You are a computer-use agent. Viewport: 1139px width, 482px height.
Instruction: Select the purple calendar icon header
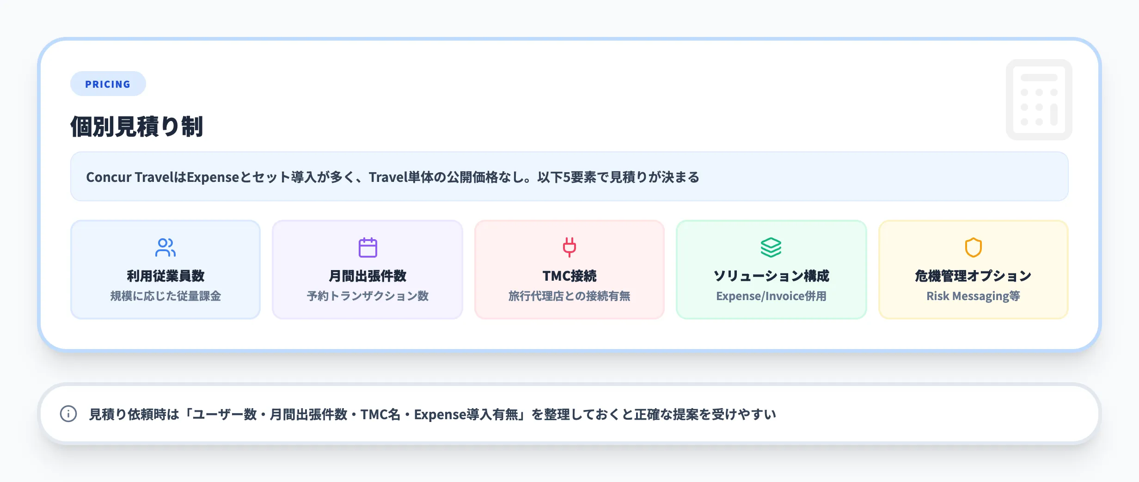(367, 247)
